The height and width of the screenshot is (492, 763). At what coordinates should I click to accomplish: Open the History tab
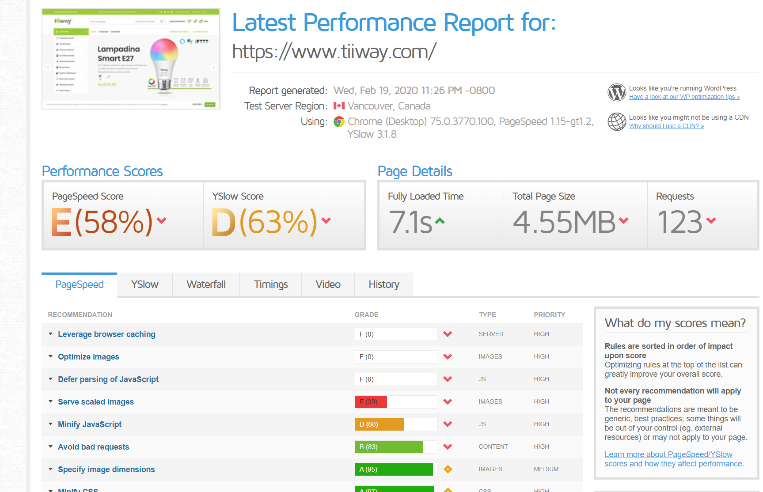click(x=384, y=285)
